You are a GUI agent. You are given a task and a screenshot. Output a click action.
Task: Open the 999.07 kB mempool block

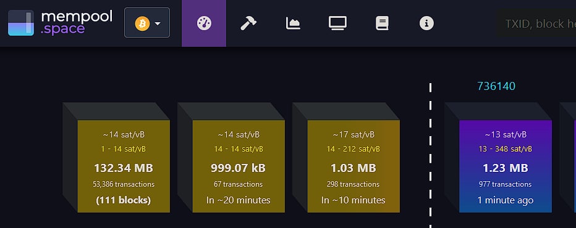239,166
